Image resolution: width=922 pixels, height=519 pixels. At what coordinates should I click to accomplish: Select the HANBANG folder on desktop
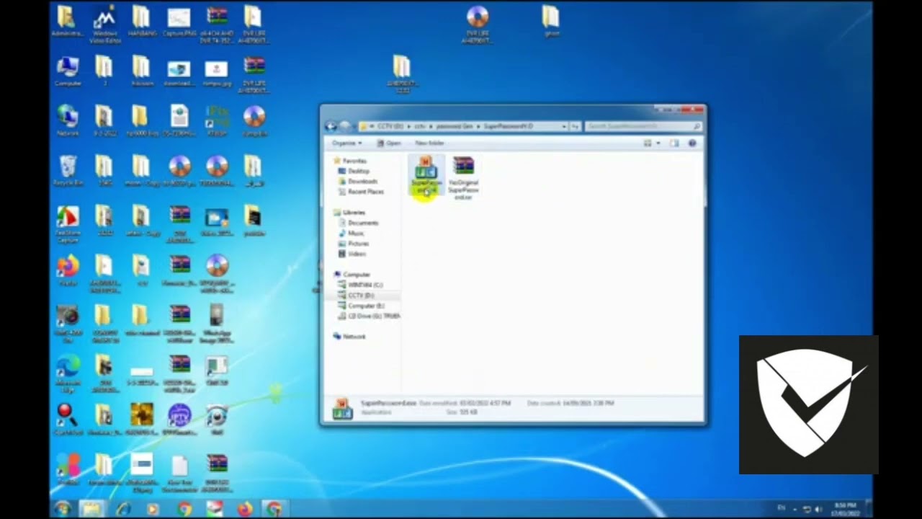point(142,21)
